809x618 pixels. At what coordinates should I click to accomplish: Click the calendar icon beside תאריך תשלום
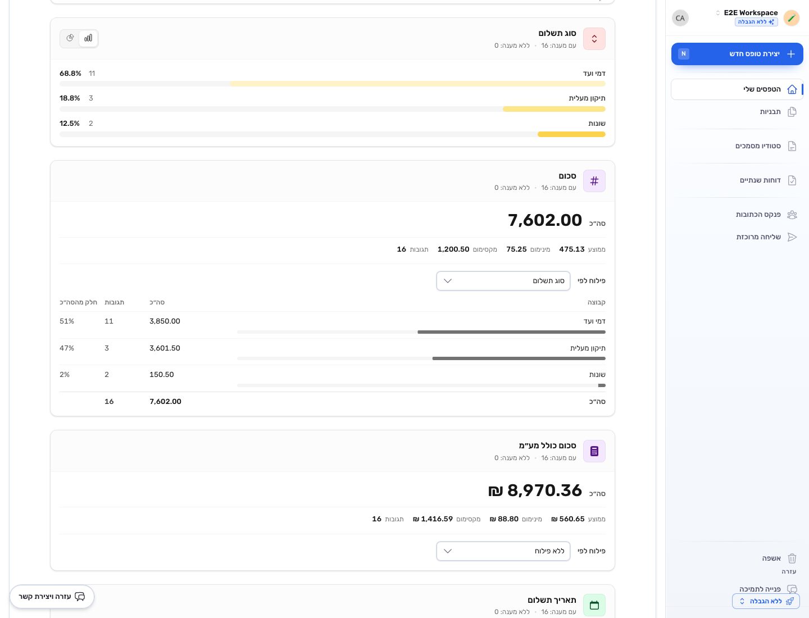pyautogui.click(x=594, y=605)
